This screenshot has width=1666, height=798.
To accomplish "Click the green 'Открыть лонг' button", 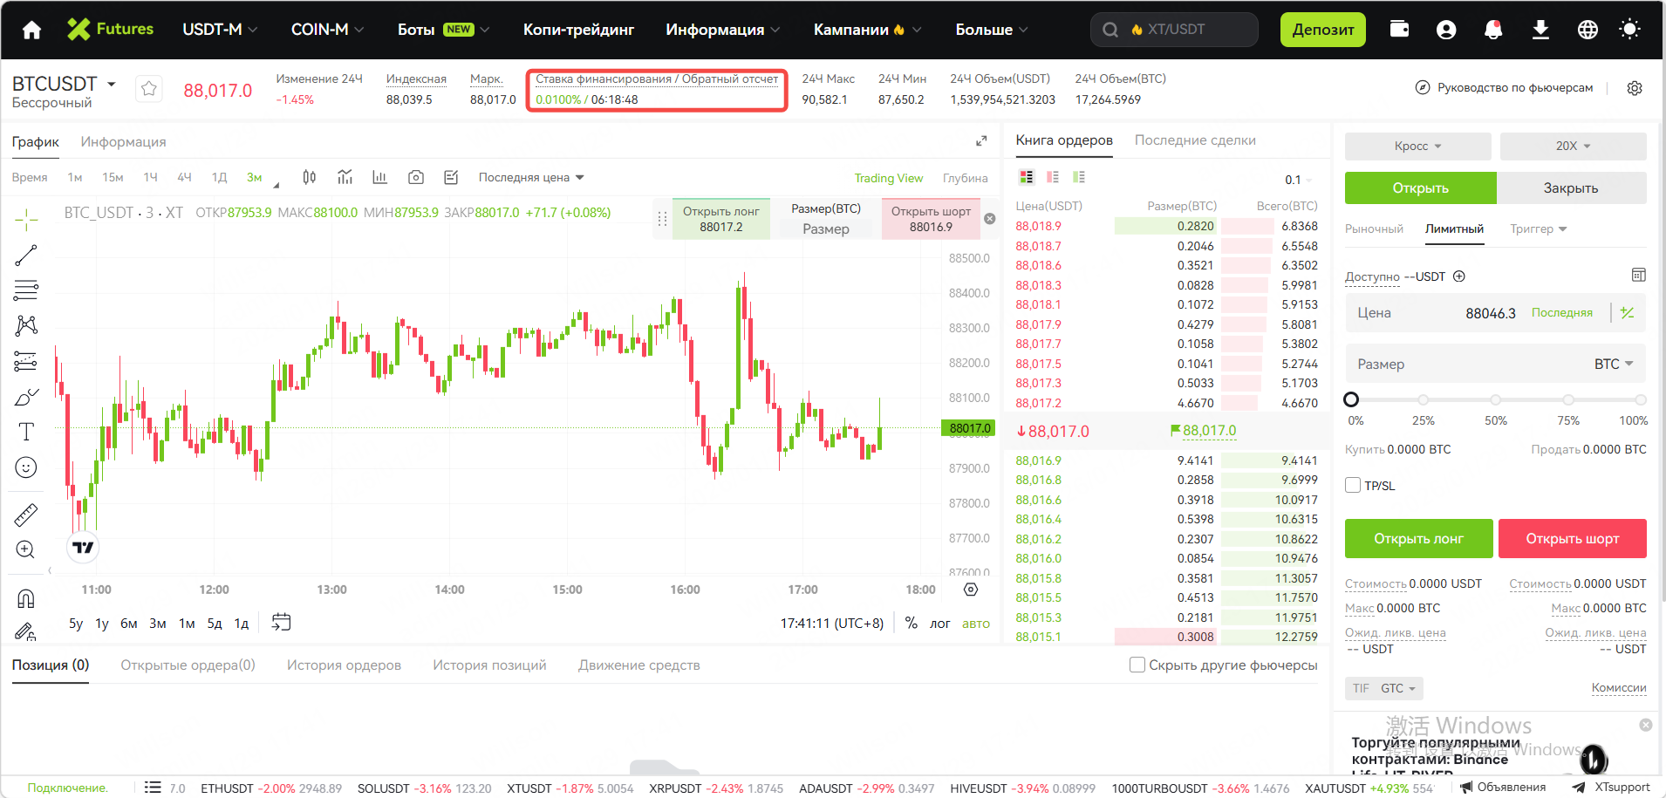I will tap(1418, 539).
